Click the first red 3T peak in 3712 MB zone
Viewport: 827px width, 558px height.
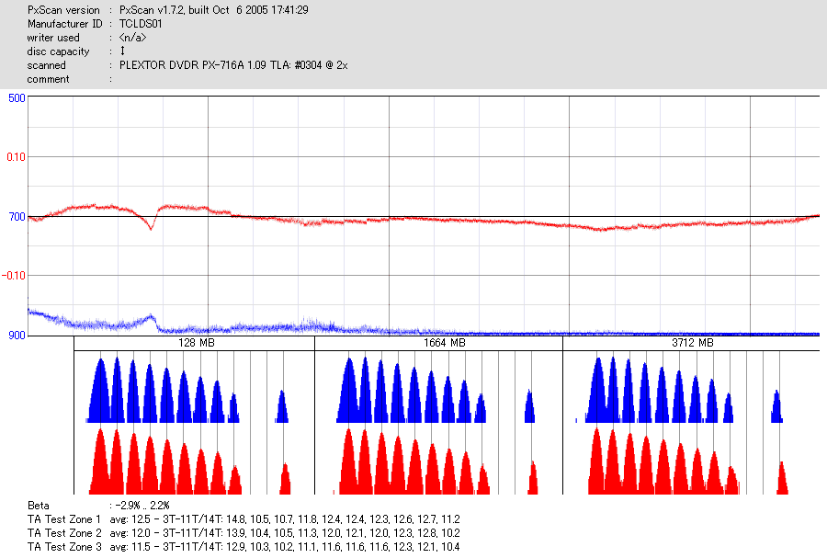pyautogui.click(x=596, y=462)
